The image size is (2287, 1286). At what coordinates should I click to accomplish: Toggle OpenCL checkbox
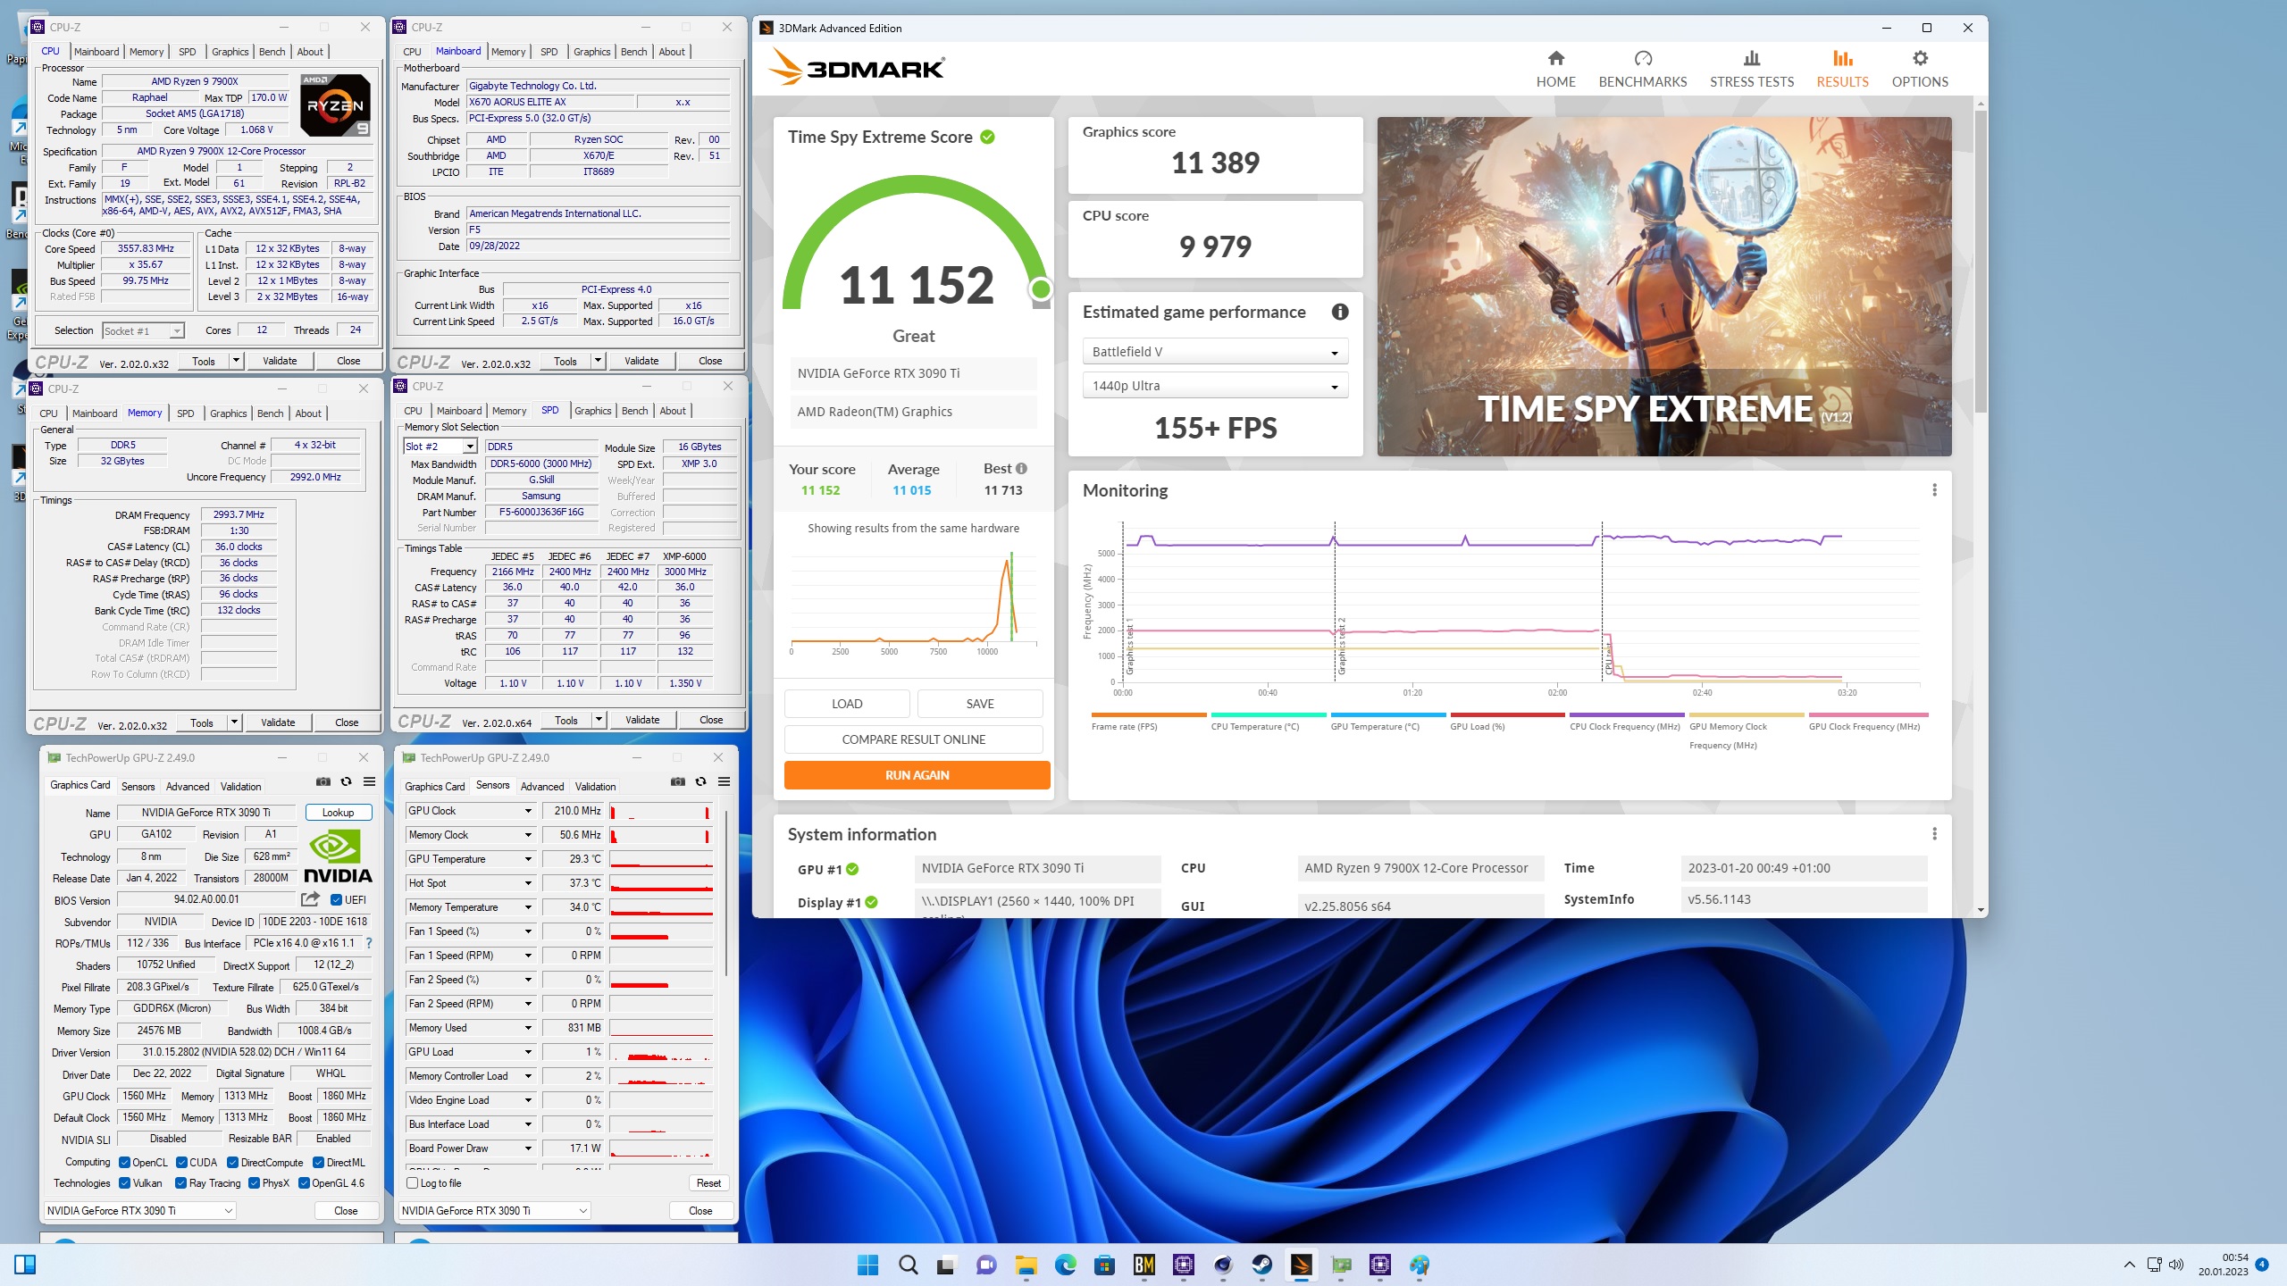124,1163
